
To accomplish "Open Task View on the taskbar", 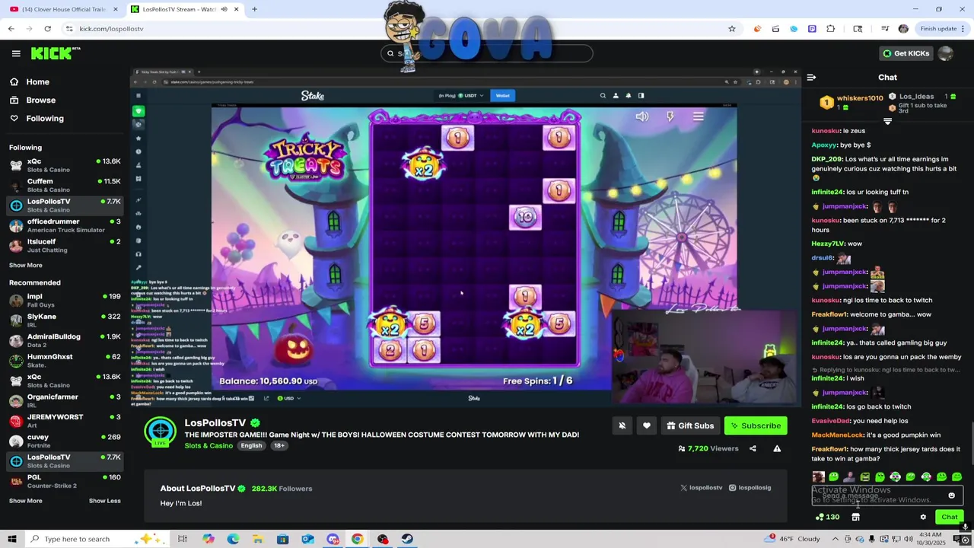I will [183, 539].
